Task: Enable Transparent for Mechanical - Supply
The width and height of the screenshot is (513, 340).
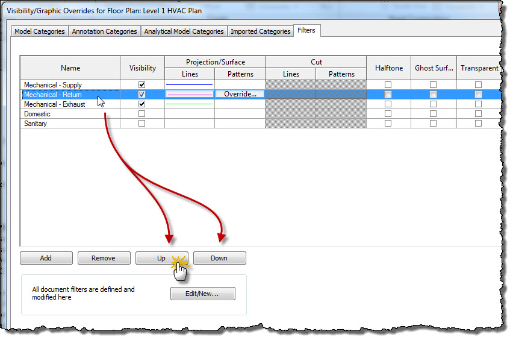Action: [x=478, y=84]
